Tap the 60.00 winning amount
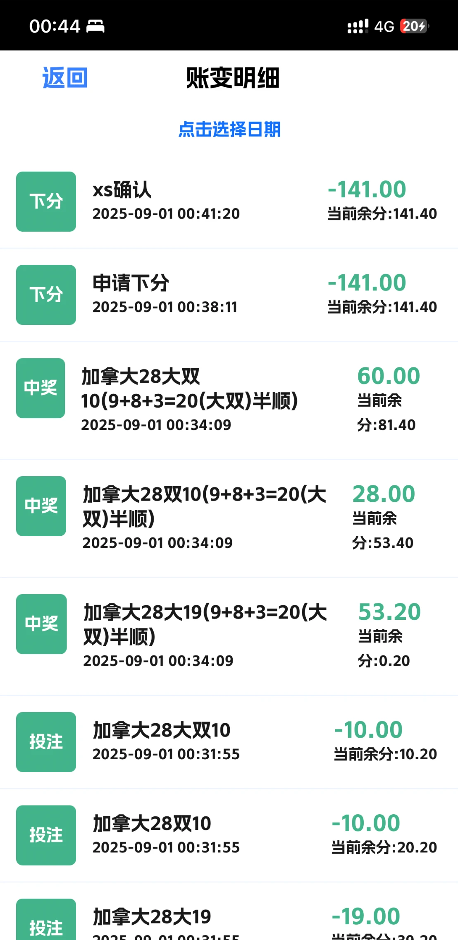458x940 pixels. (x=389, y=376)
